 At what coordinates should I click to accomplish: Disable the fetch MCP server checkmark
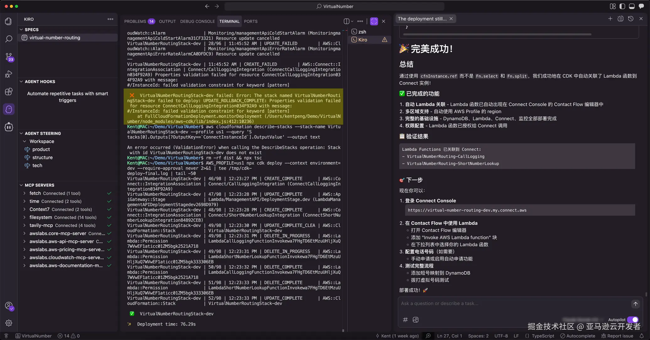coord(109,193)
